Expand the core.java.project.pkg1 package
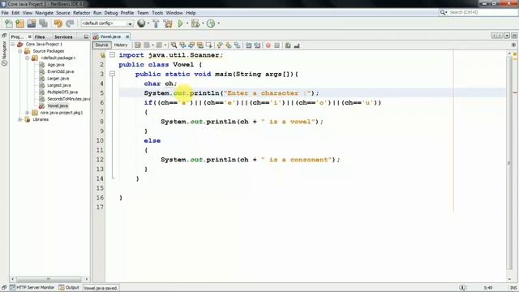519x292 pixels. point(28,113)
